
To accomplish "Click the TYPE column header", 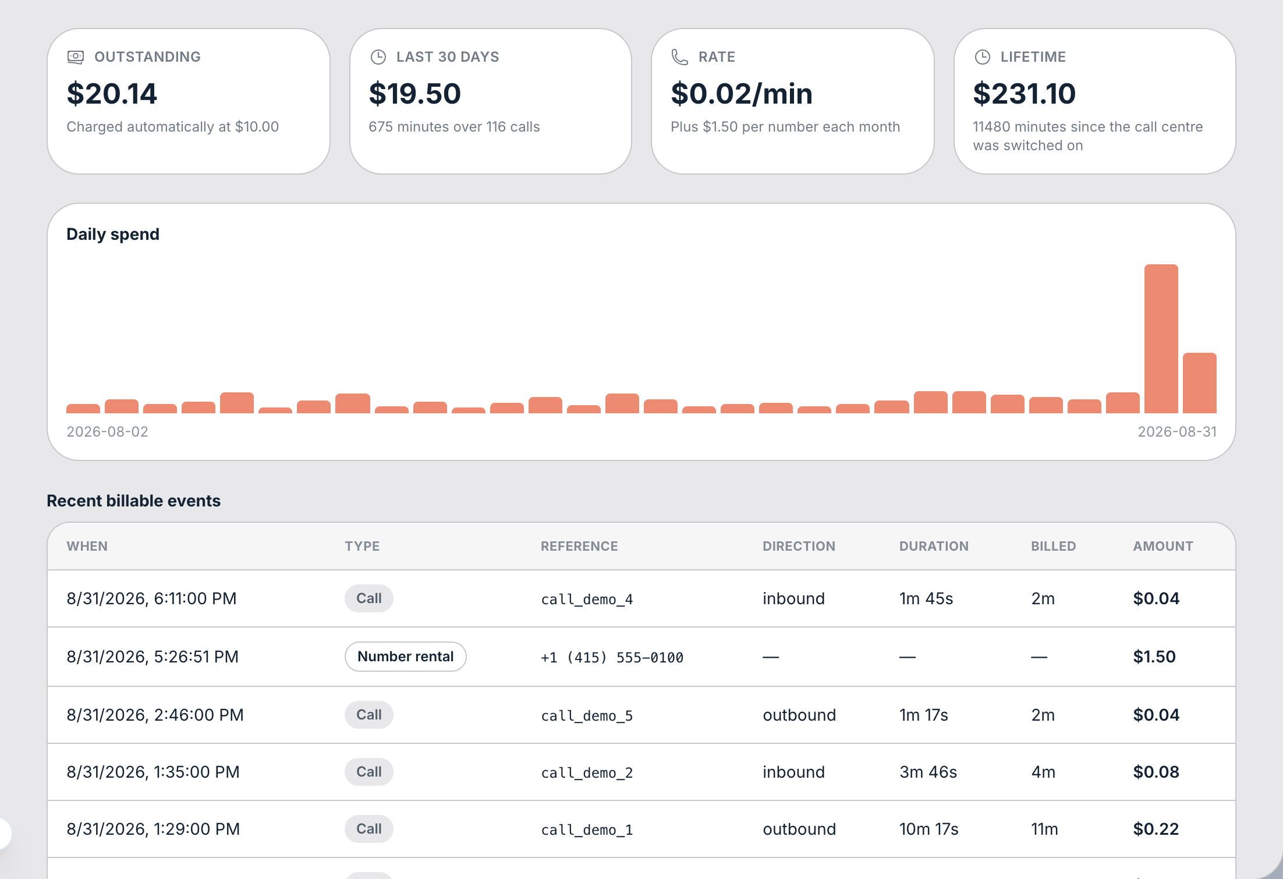I will (x=362, y=546).
